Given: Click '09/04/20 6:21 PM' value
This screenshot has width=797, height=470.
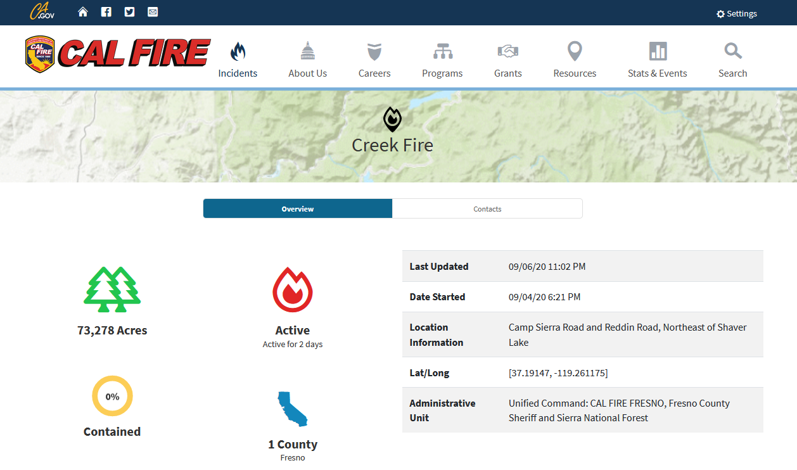Looking at the screenshot, I should (x=545, y=297).
